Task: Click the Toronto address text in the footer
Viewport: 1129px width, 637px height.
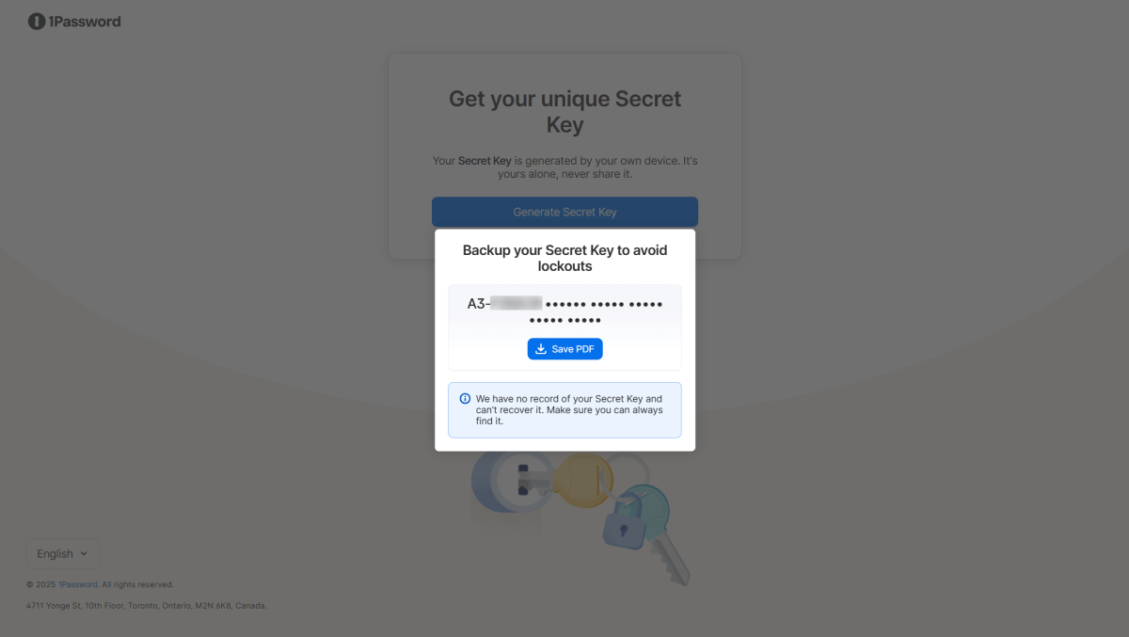Action: coord(147,605)
